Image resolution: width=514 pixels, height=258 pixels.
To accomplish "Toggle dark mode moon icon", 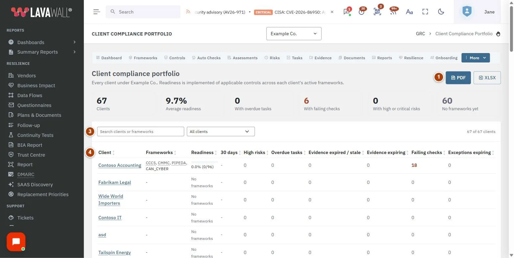I will [x=441, y=12].
